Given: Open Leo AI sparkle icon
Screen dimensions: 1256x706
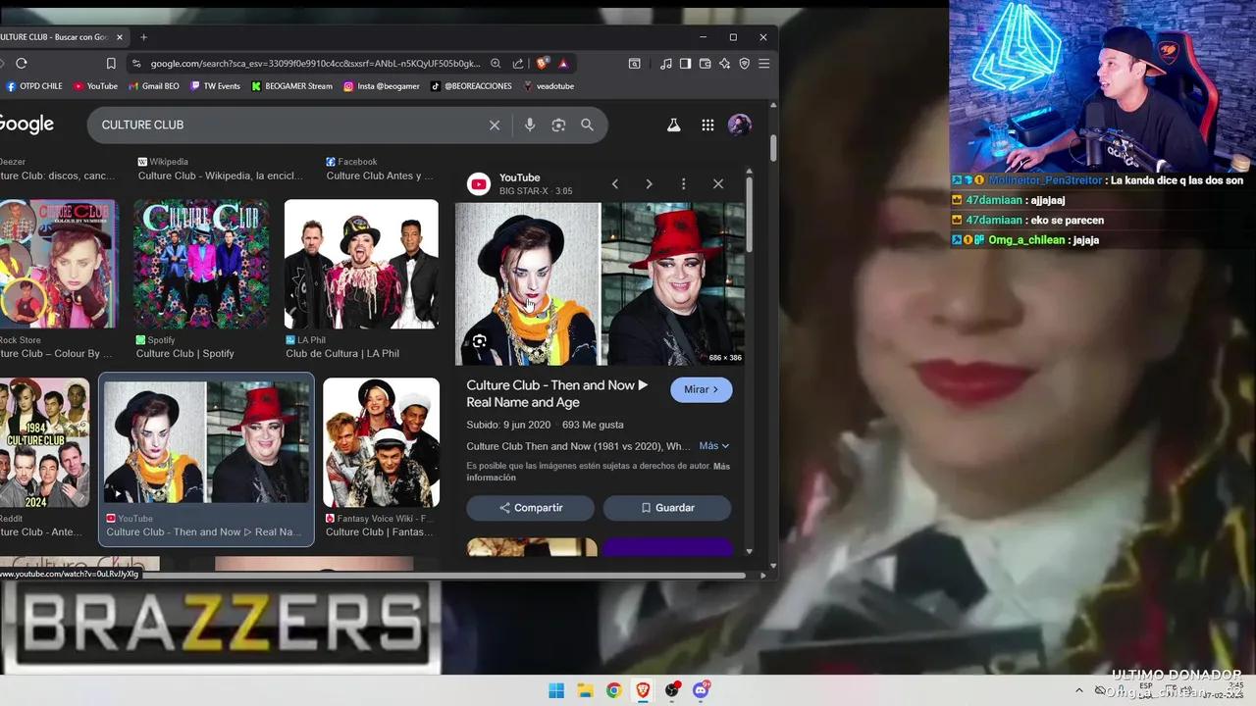Looking at the screenshot, I should [724, 64].
